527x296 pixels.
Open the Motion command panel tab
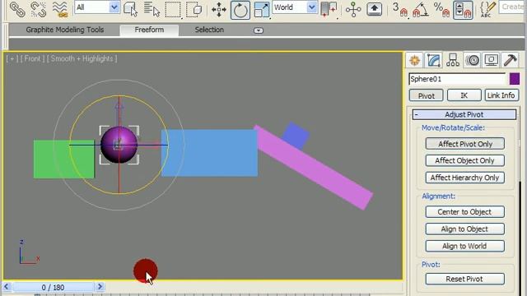pos(472,60)
